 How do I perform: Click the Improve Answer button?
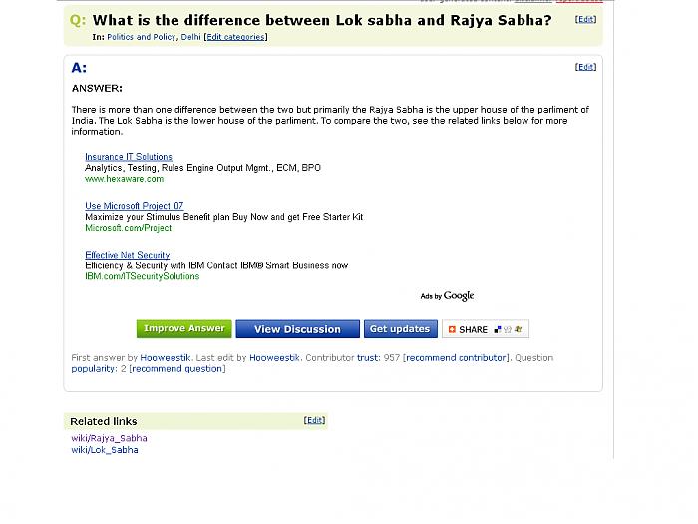tap(184, 329)
